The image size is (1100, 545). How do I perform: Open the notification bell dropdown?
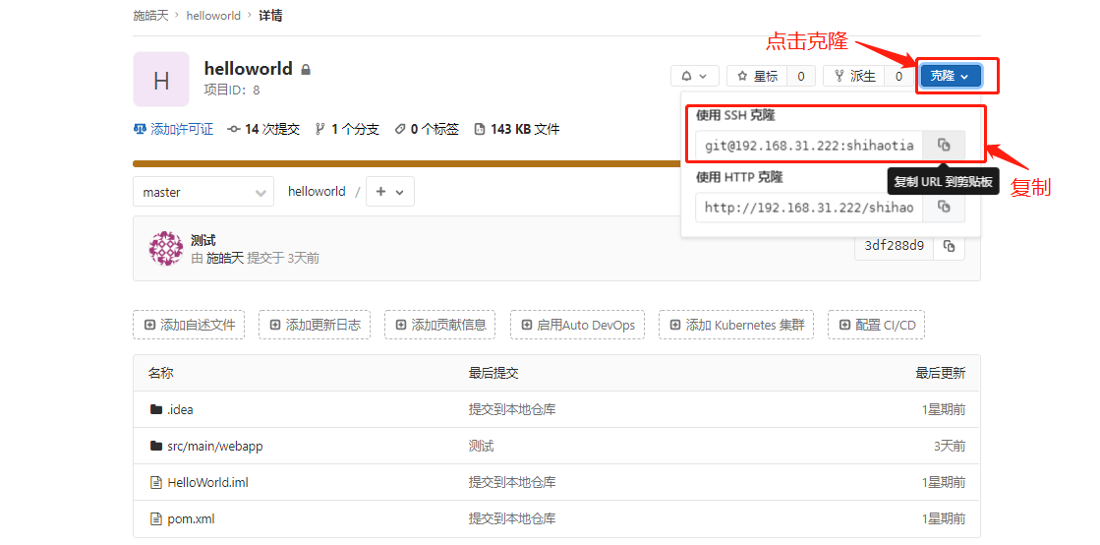695,76
